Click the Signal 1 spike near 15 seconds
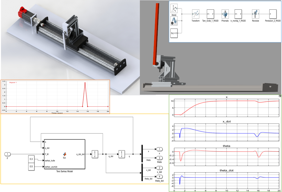 85,83
